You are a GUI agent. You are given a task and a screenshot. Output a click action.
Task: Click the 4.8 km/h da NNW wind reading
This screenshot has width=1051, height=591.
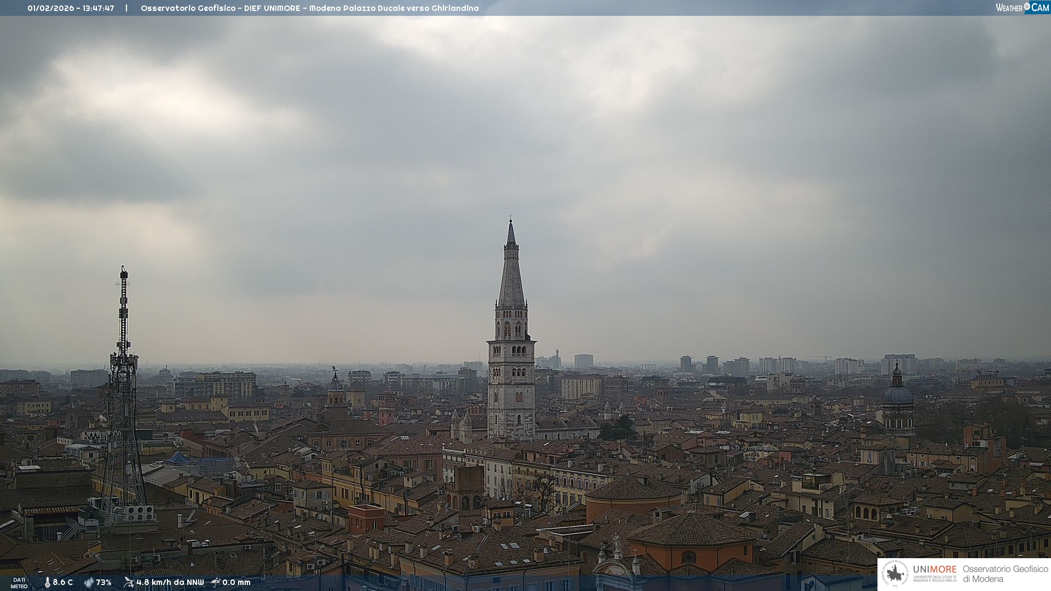(170, 582)
